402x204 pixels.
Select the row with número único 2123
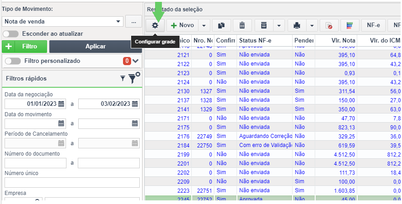pyautogui.click(x=273, y=73)
